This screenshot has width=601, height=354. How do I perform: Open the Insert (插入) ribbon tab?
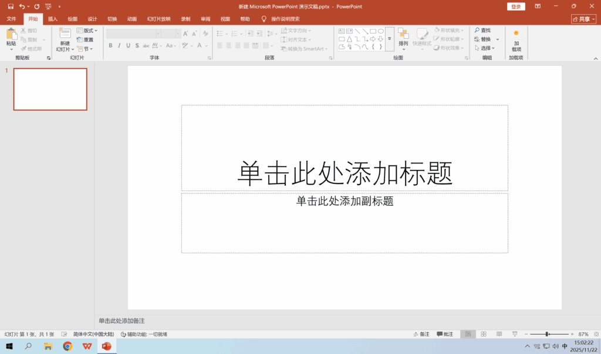[x=53, y=19]
